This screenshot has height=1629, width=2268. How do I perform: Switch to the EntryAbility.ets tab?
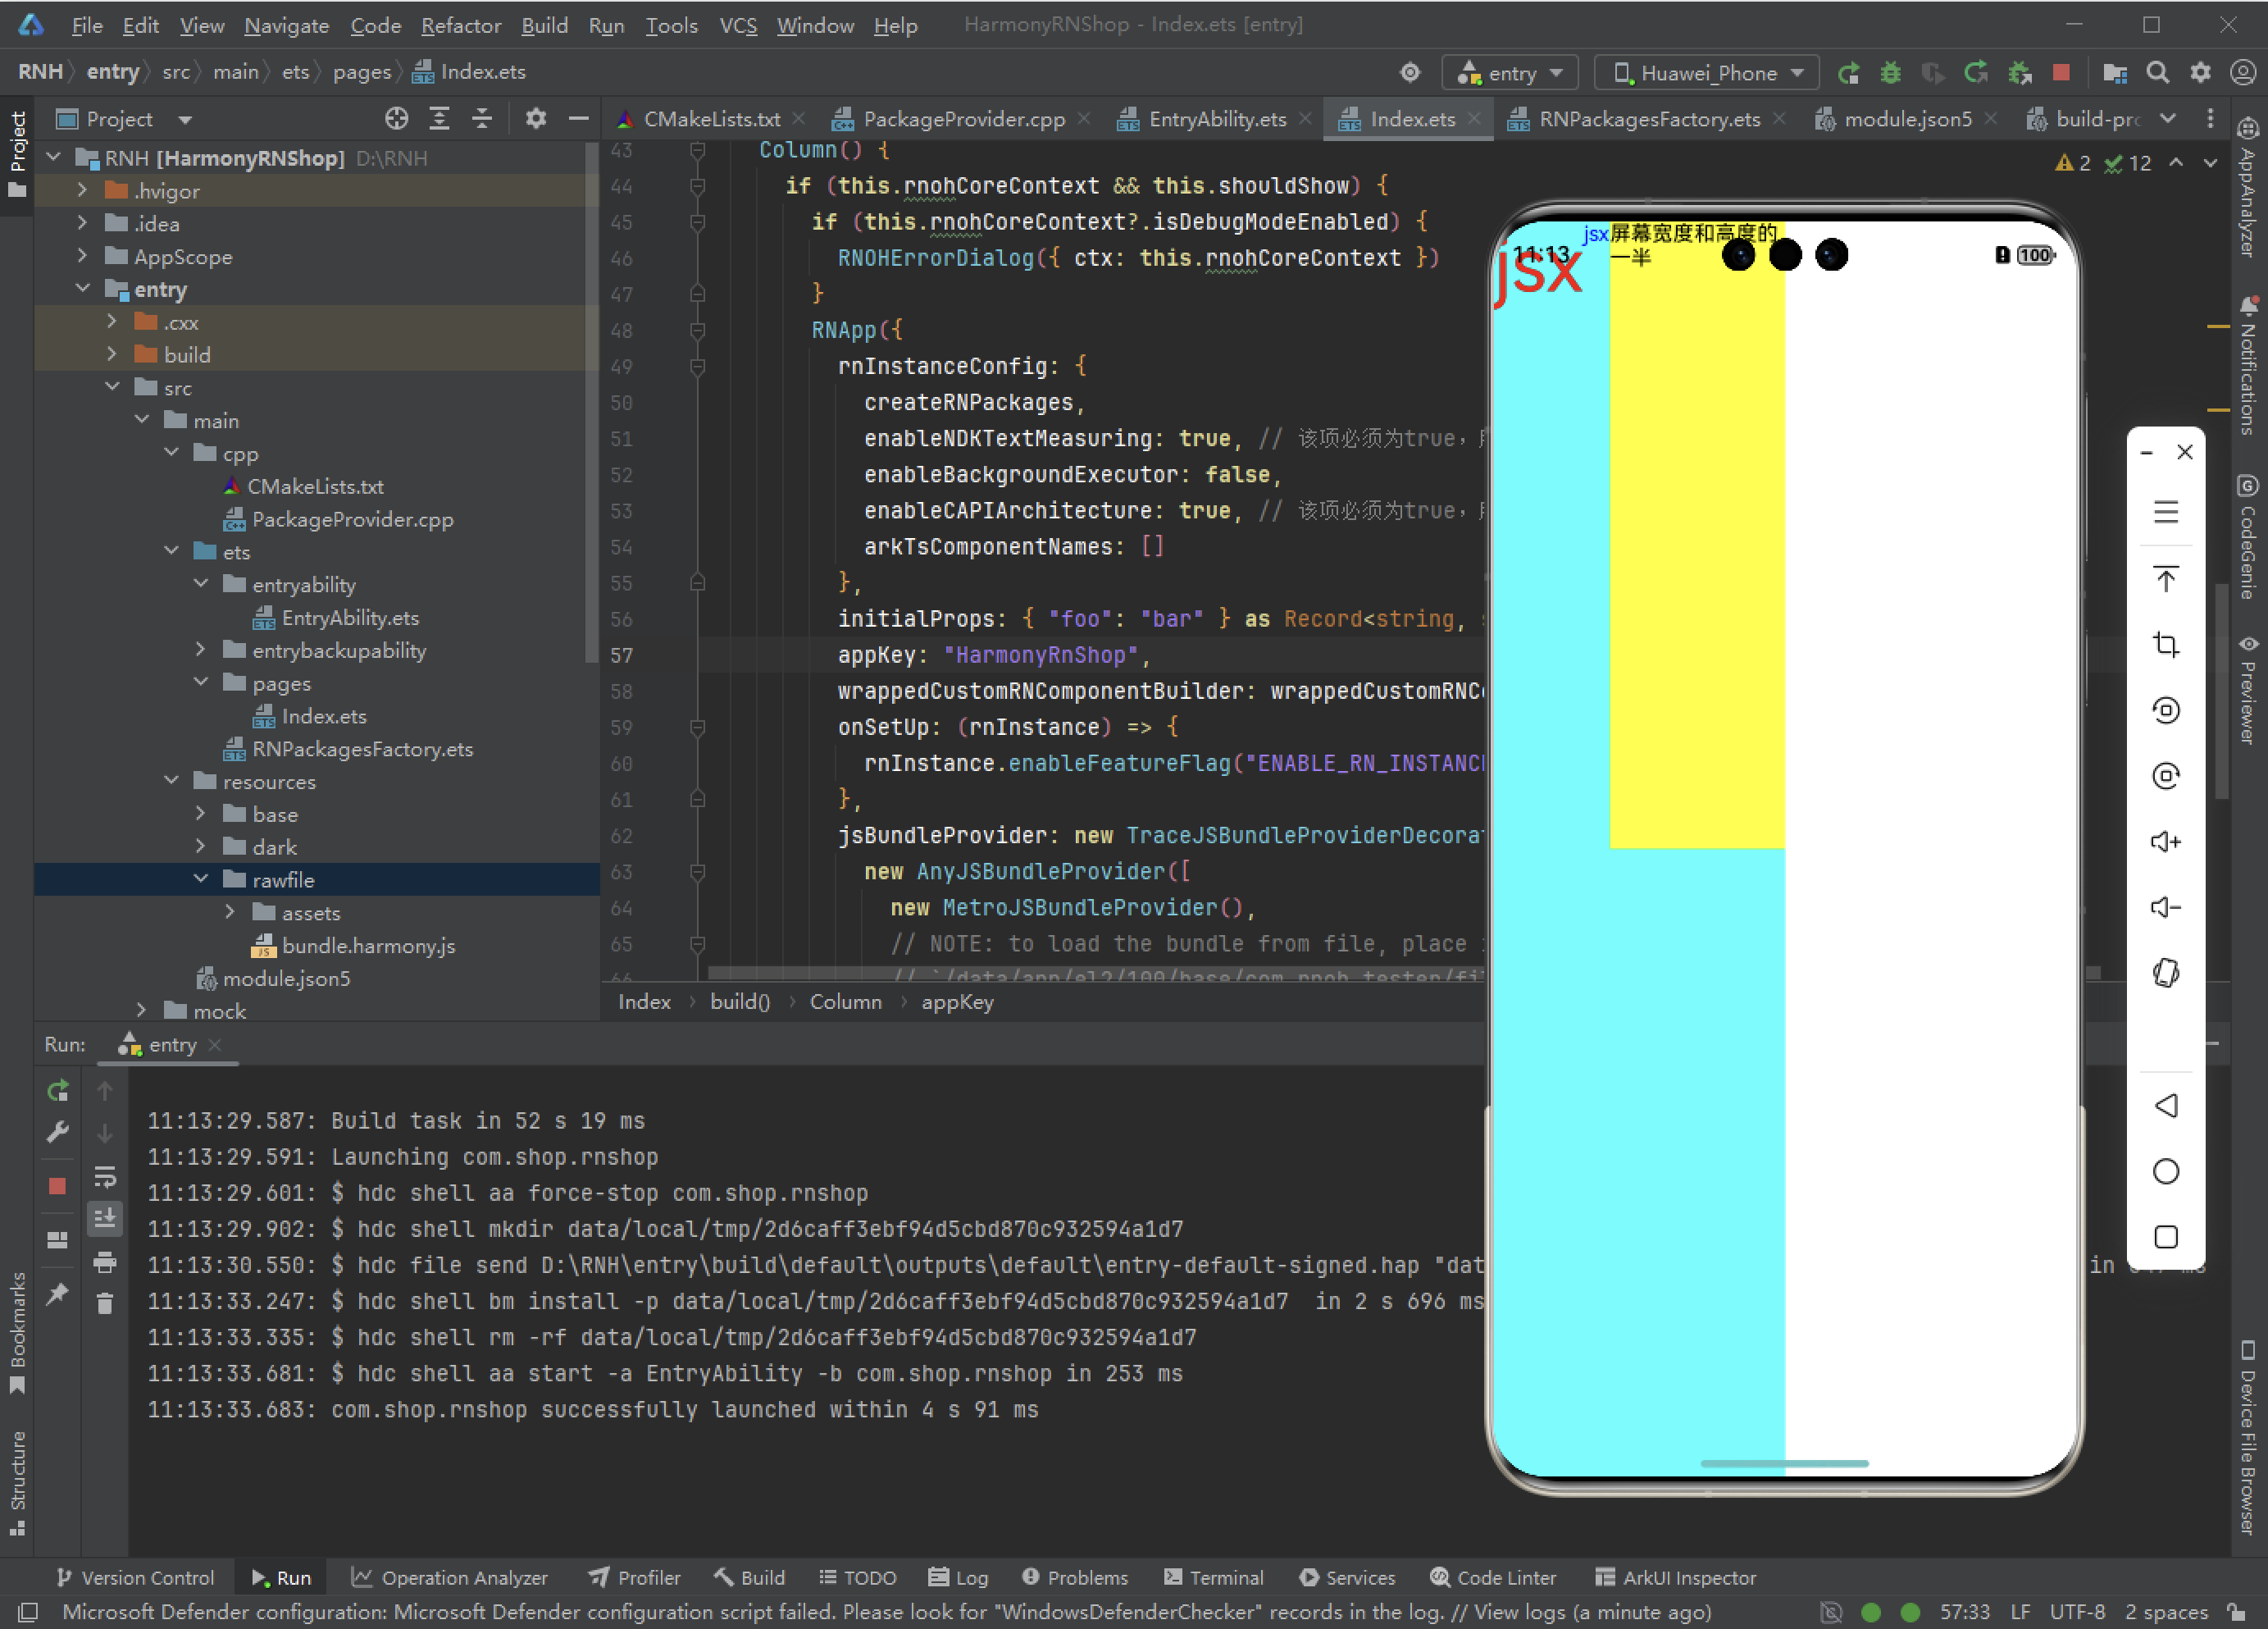(x=1216, y=119)
